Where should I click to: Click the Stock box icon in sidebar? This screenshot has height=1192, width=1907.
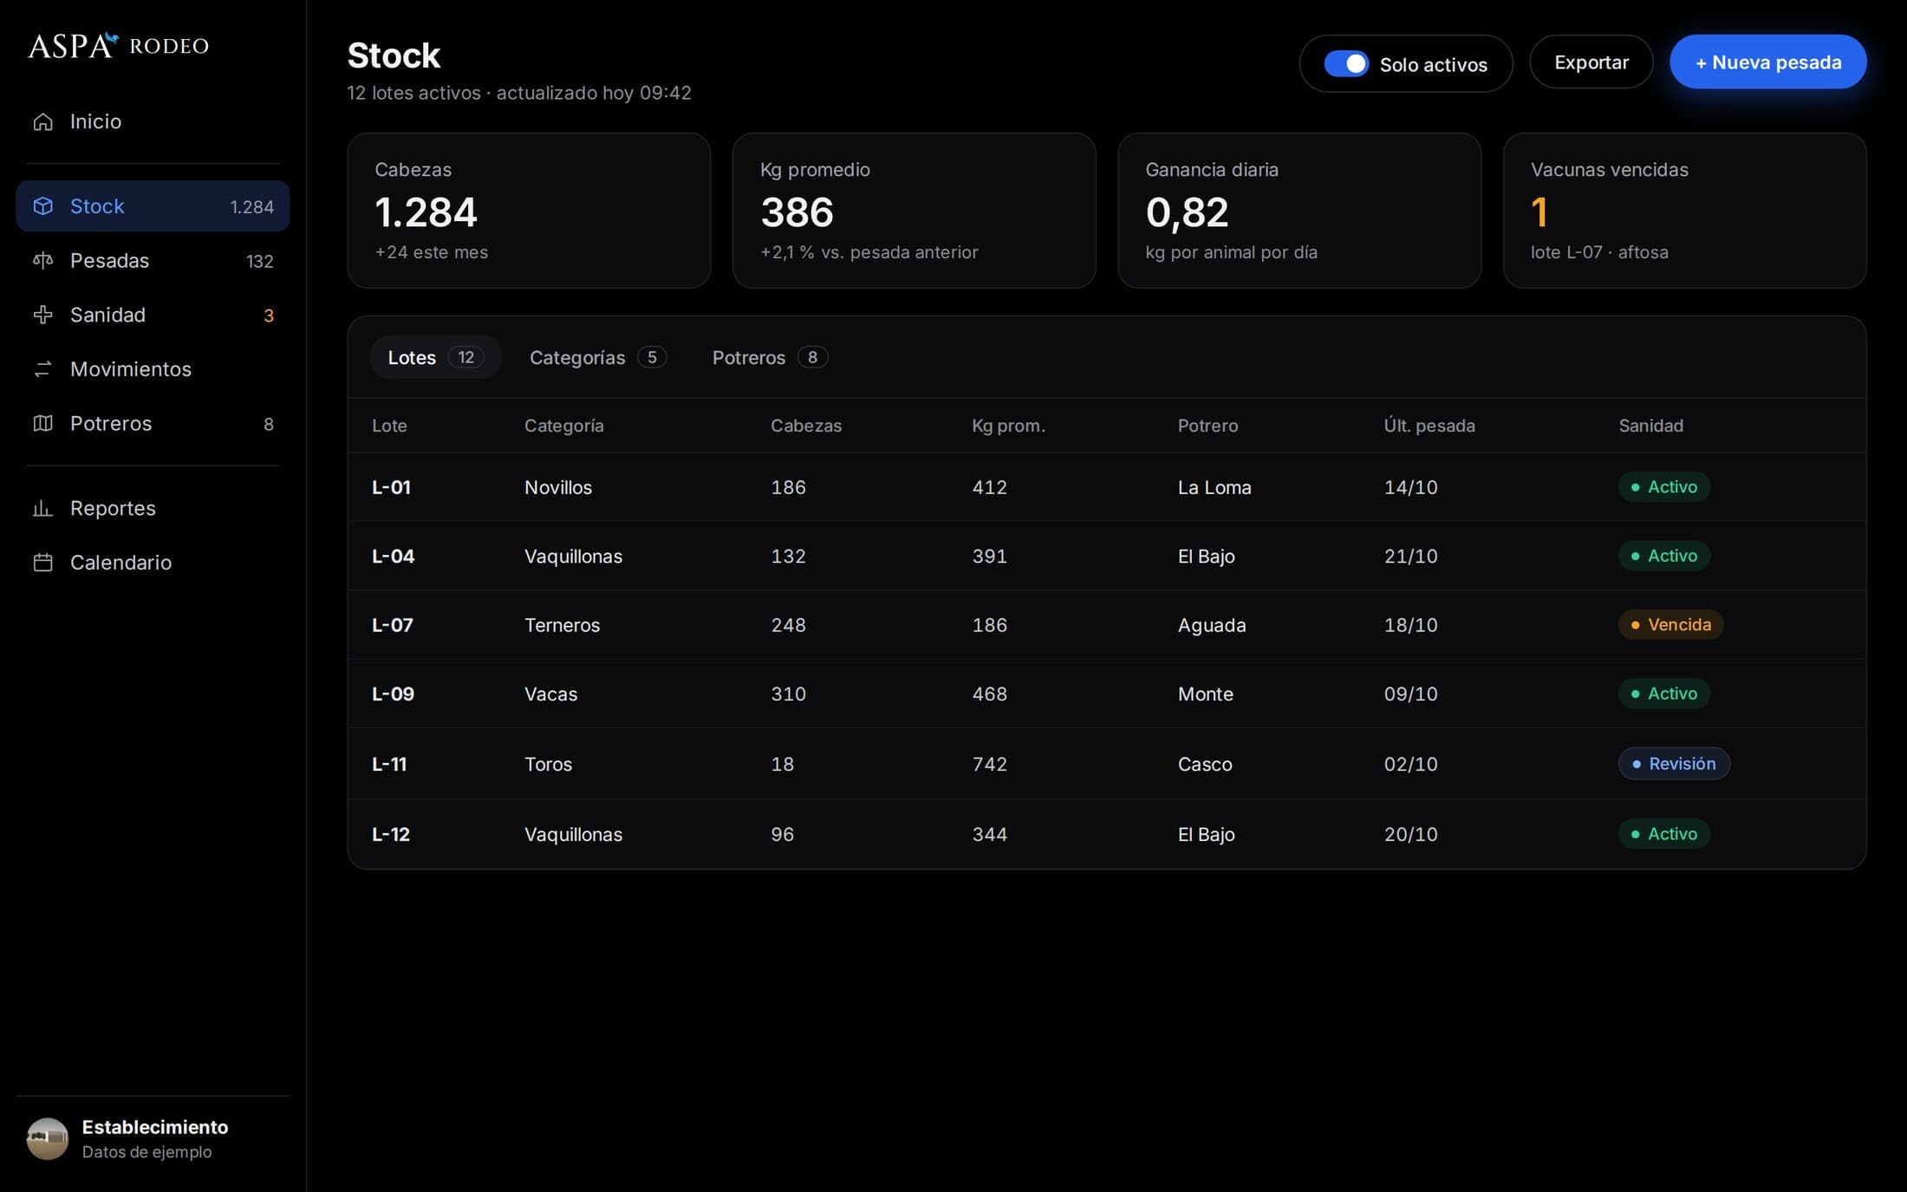click(42, 206)
